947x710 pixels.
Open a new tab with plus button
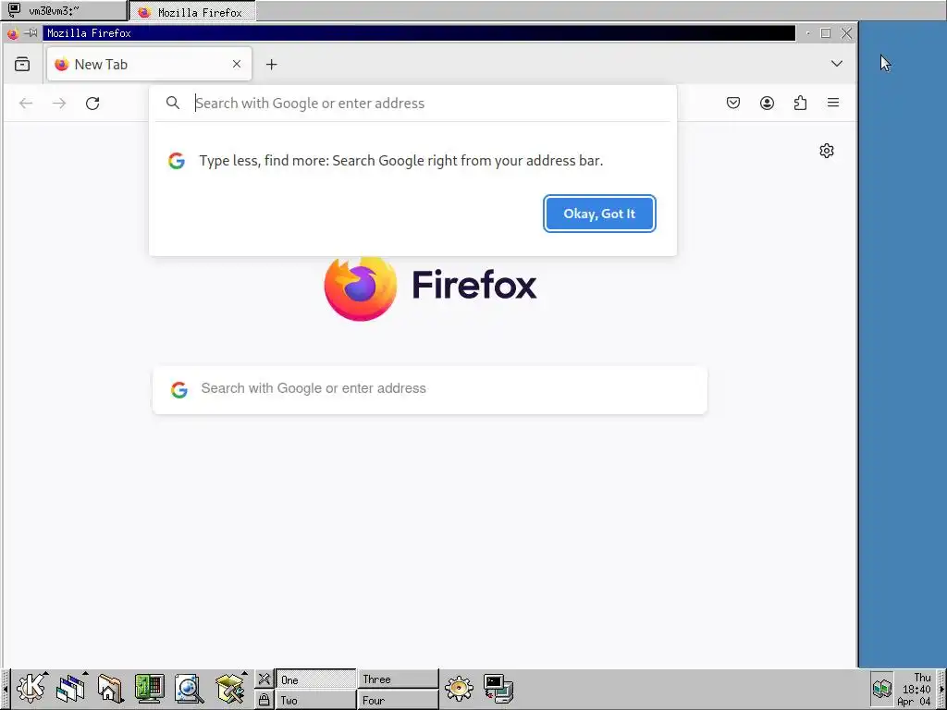[x=272, y=64]
